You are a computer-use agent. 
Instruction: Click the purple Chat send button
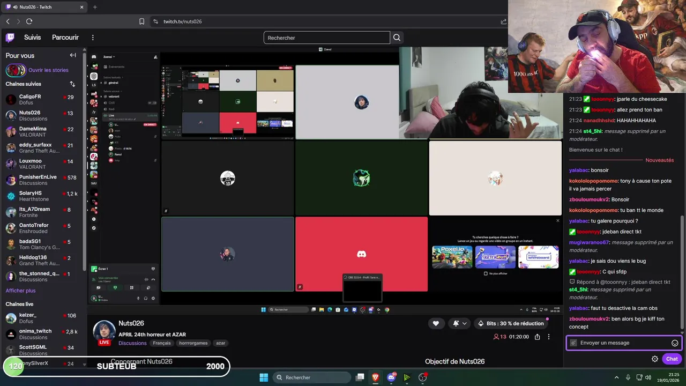click(x=672, y=359)
